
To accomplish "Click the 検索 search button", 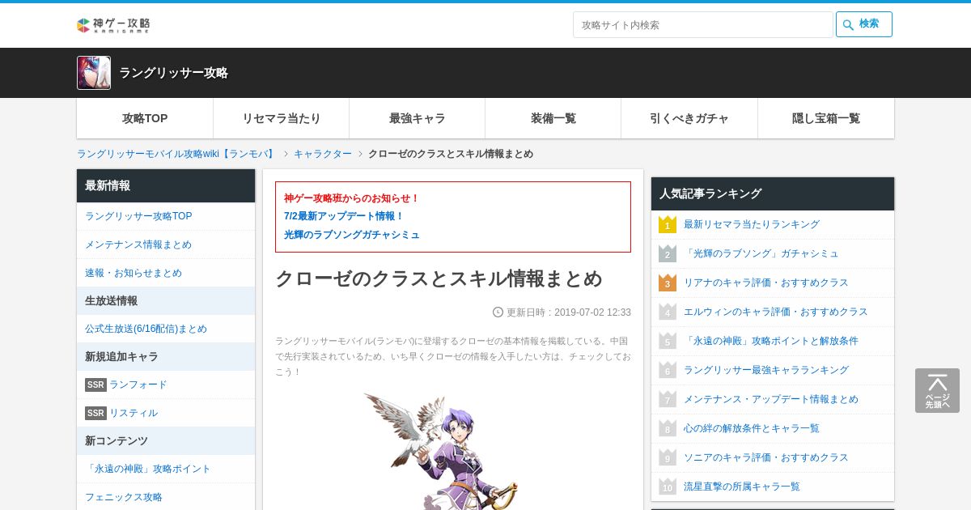I will point(864,24).
